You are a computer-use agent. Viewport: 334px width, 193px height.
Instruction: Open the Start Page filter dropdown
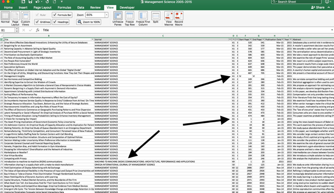point(250,39)
